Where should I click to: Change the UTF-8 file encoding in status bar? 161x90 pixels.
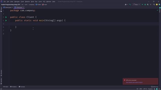pyautogui.click(x=145, y=89)
